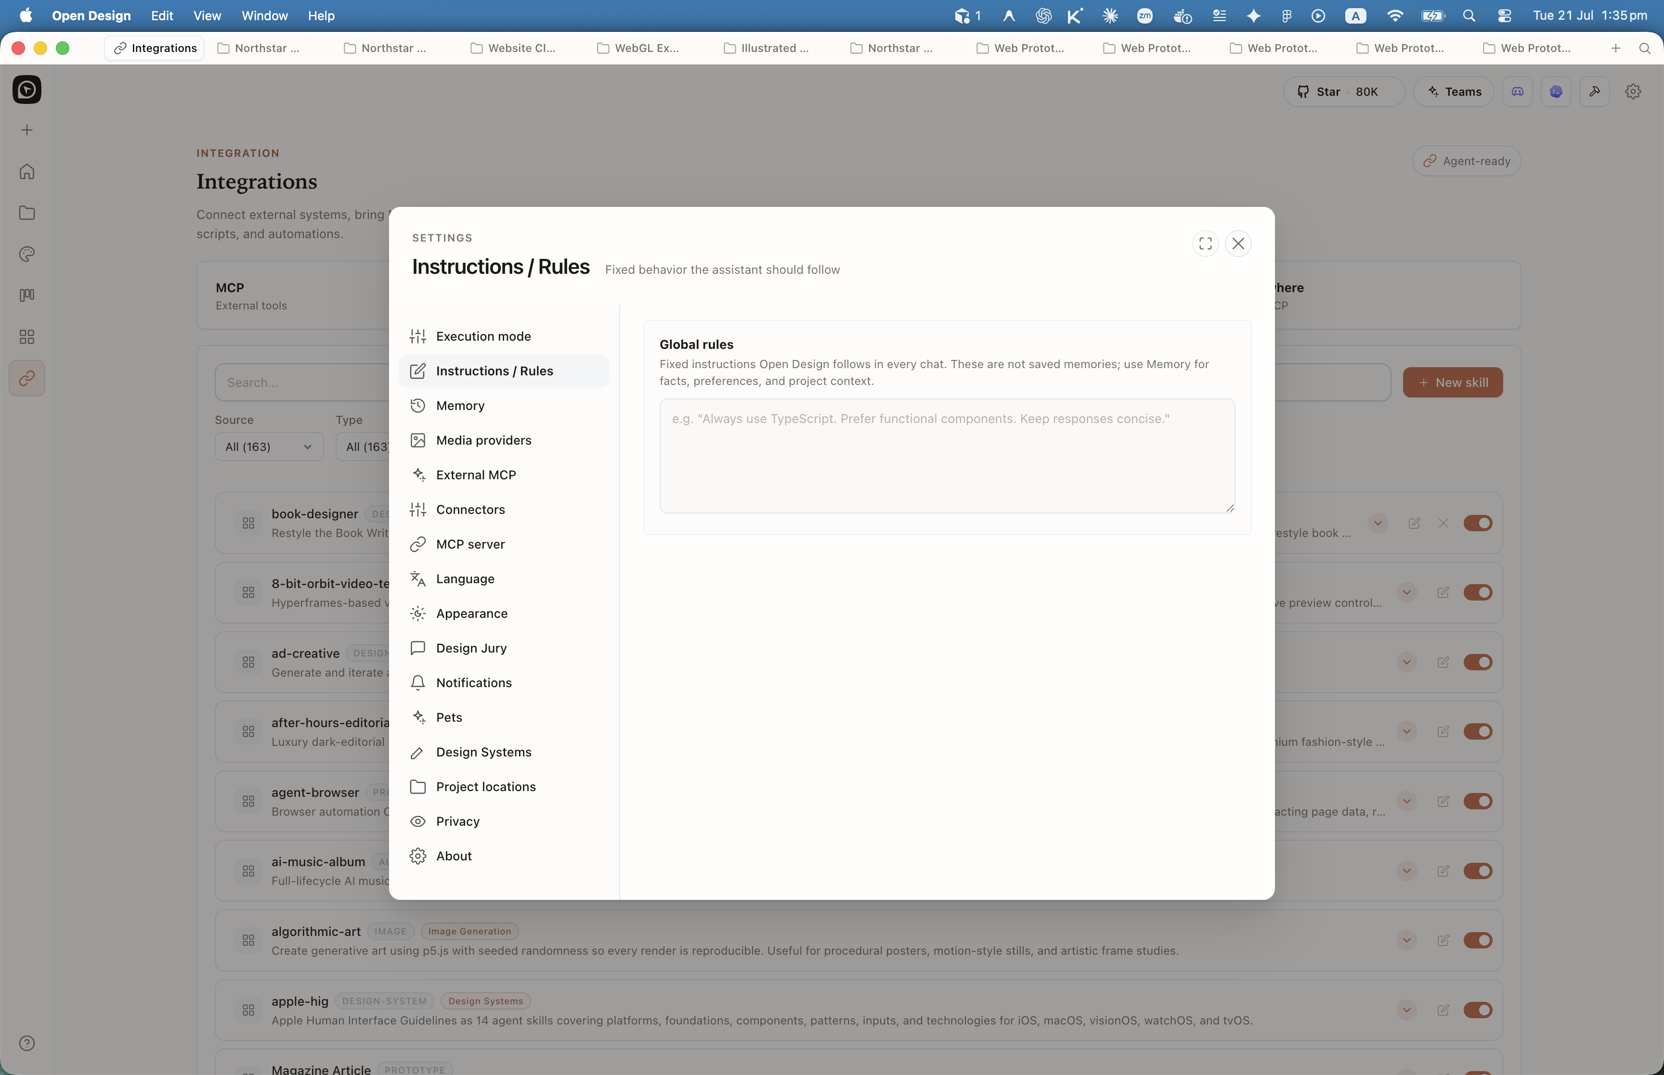Viewport: 1664px width, 1075px height.
Task: Click the pin tool icon in header
Action: (x=1594, y=91)
